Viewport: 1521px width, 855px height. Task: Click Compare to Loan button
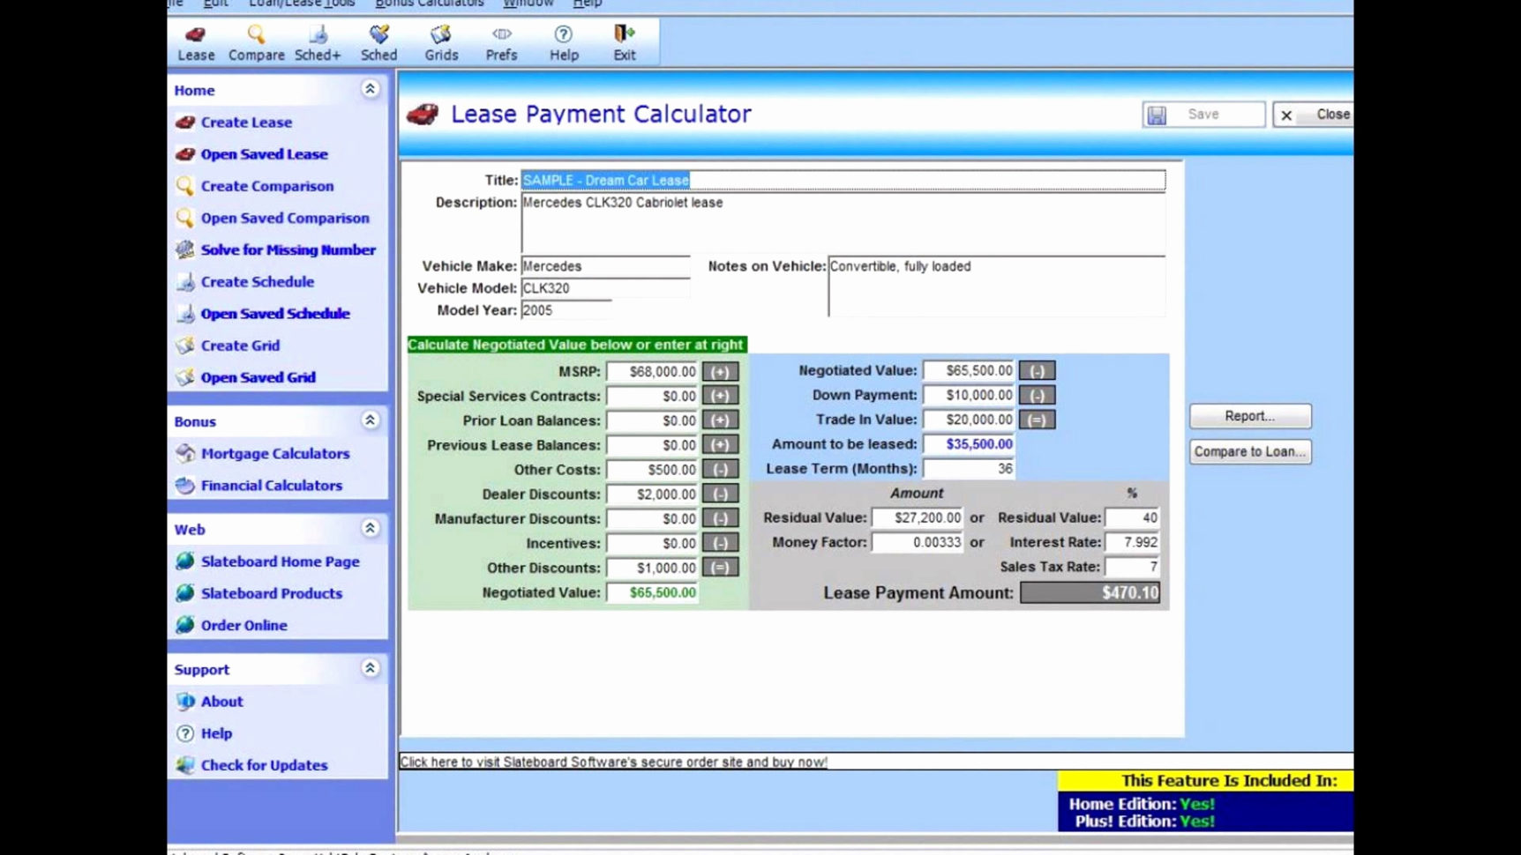[x=1250, y=451]
